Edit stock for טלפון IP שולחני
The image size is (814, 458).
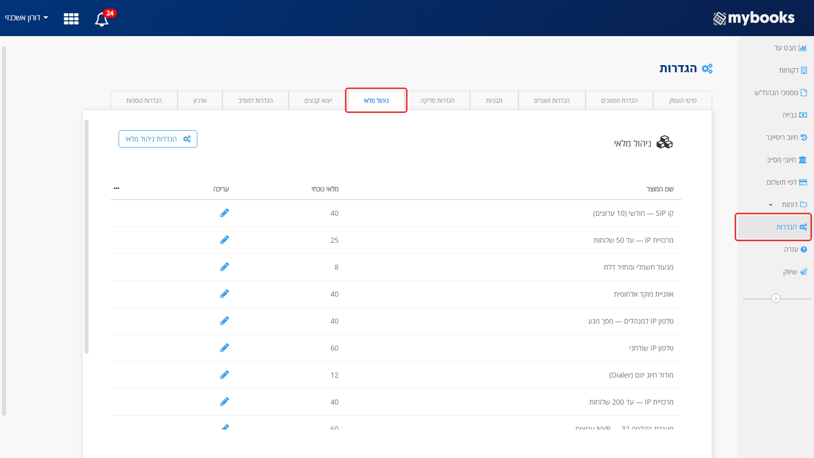[224, 348]
